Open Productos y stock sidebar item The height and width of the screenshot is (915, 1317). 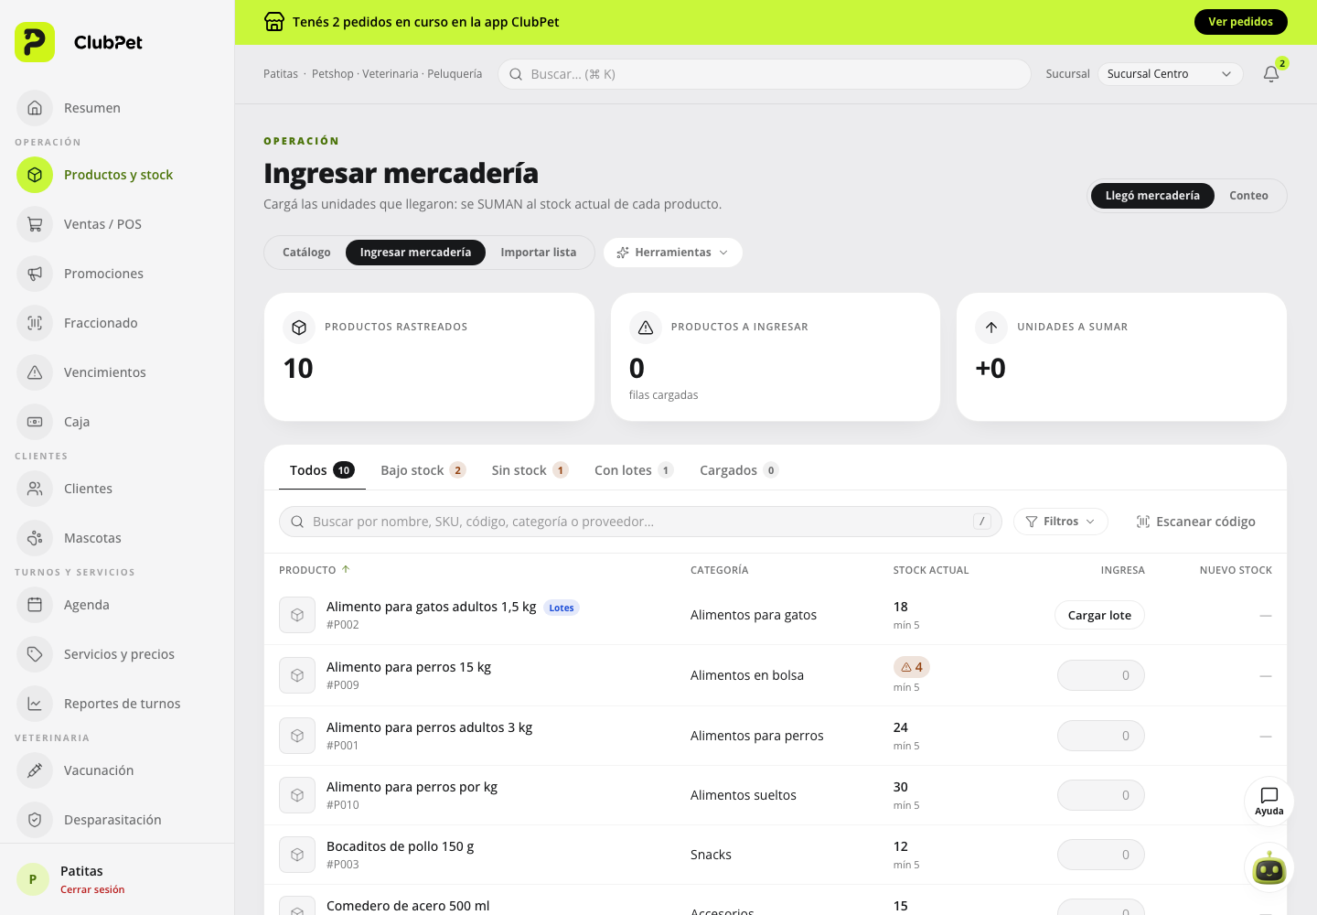tap(117, 175)
